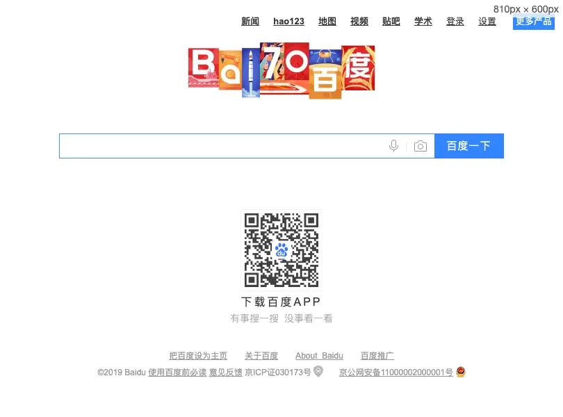Click the ICP license shield icon
This screenshot has height=417, width=563.
(318, 371)
